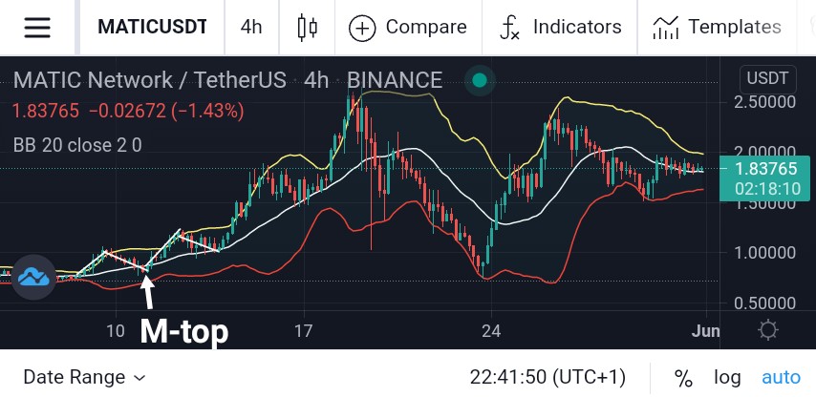
Task: Toggle percent scale mode
Action: [683, 377]
